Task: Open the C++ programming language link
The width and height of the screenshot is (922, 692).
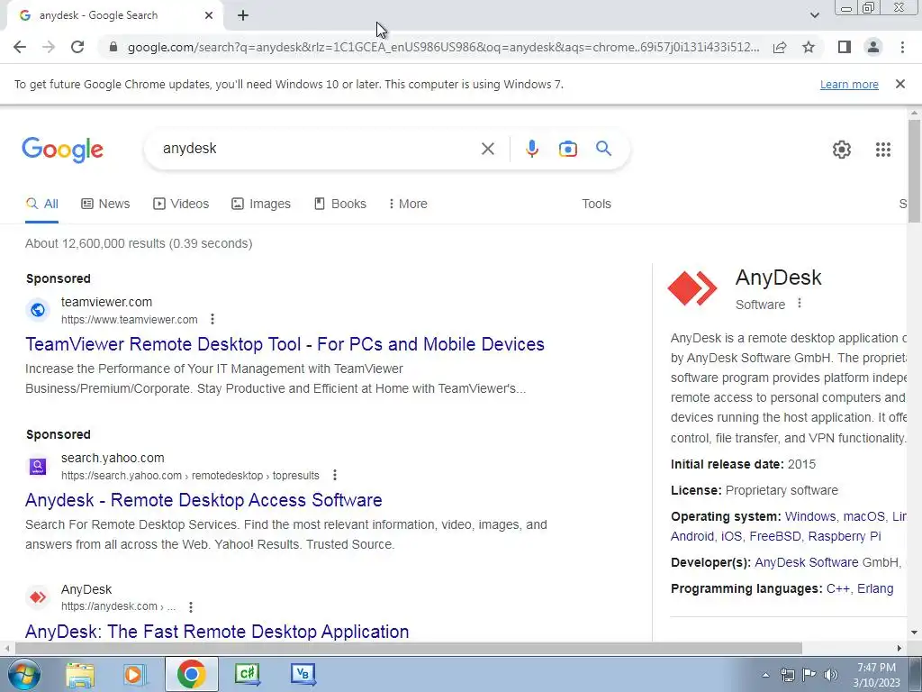Action: point(838,589)
